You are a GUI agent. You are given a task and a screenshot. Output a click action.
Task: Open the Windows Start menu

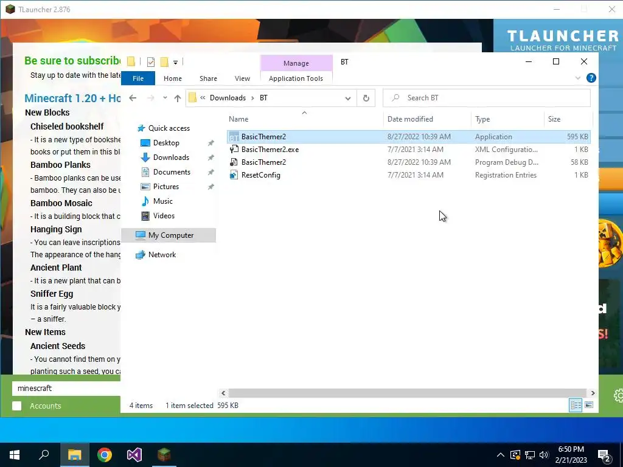(x=15, y=454)
